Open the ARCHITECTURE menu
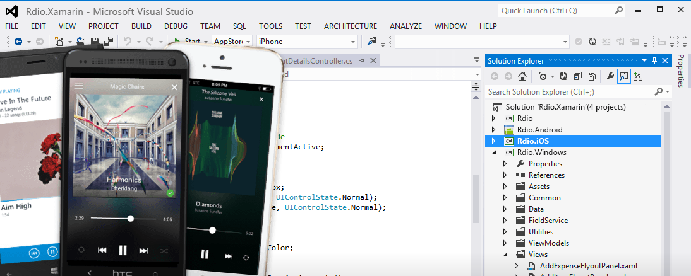Viewport: 691px width, 276px height. click(x=351, y=26)
